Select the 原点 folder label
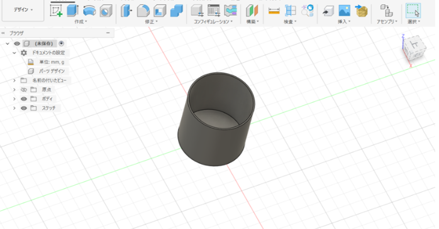The width and height of the screenshot is (439, 229). click(x=47, y=90)
